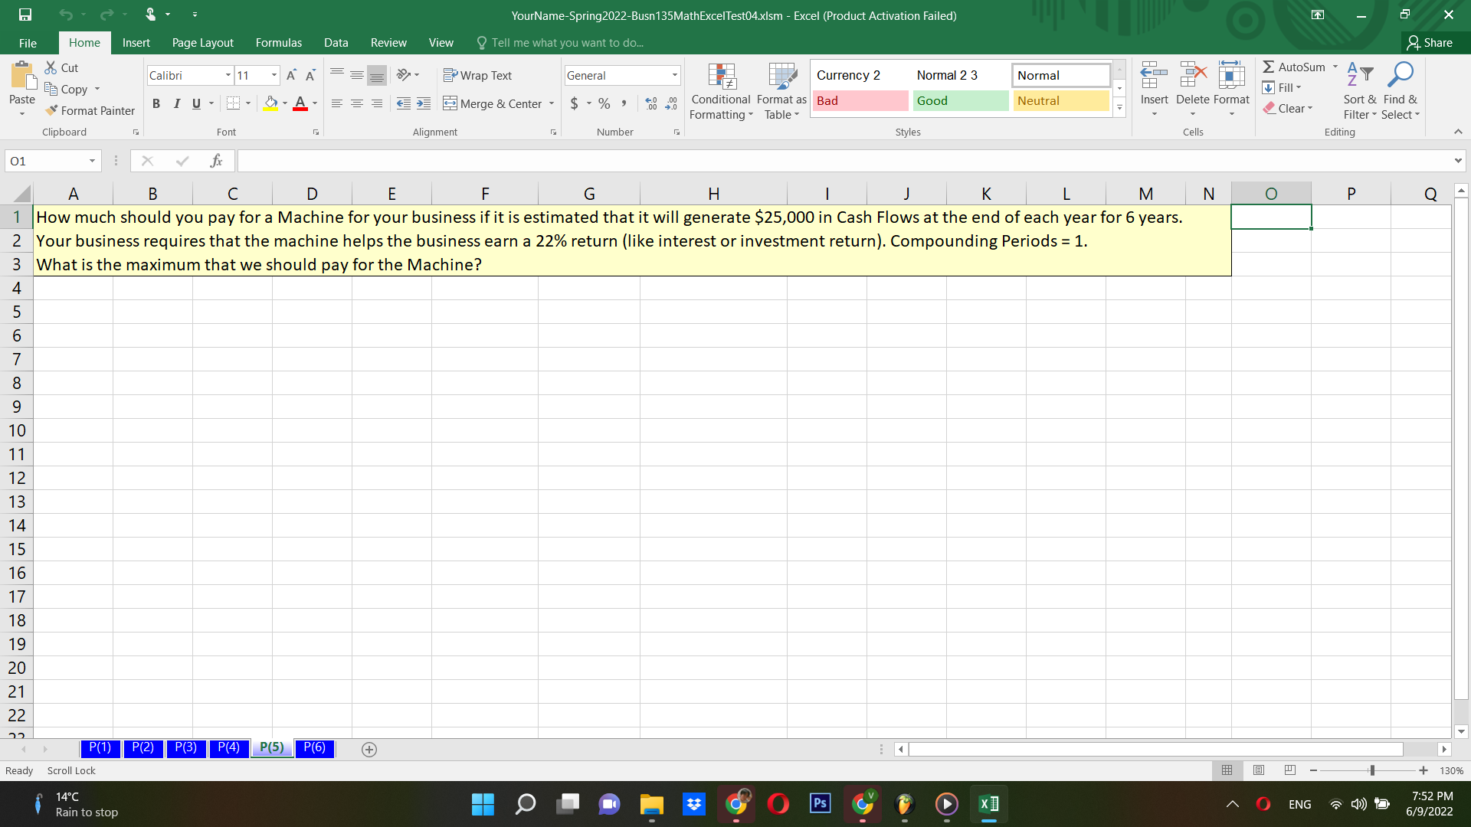Apply the Good cell style swatch
This screenshot has width=1471, height=827.
tap(960, 100)
